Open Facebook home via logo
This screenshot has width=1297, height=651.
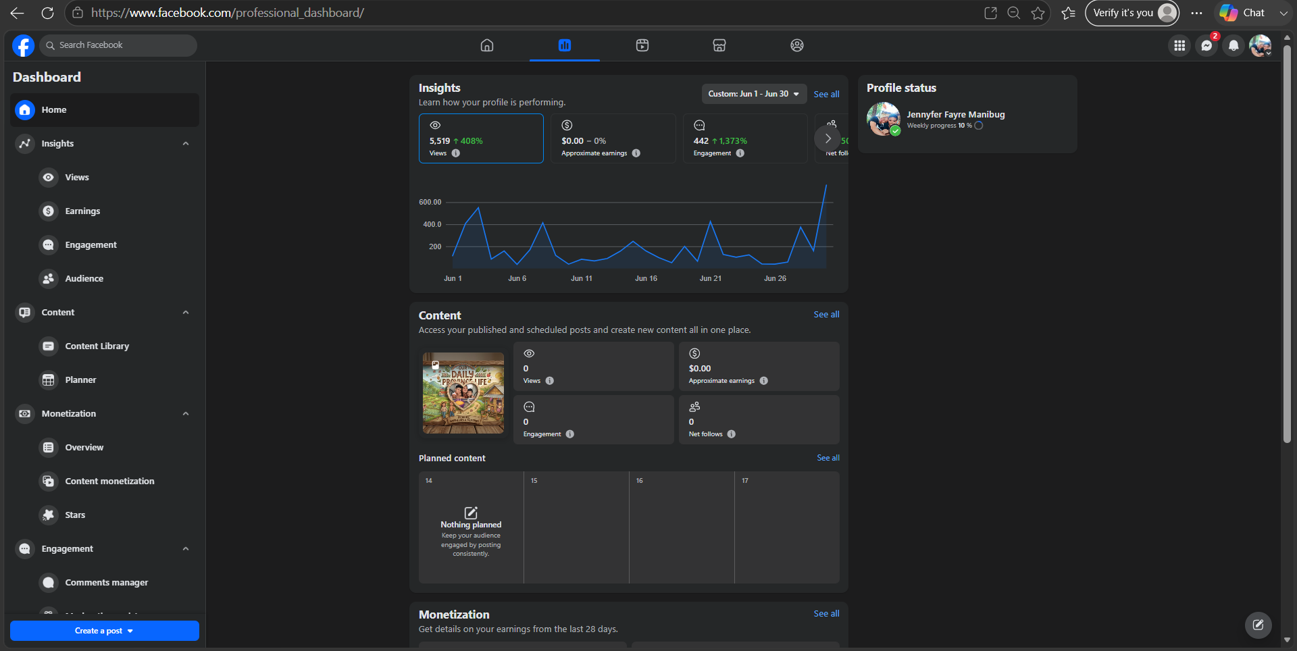click(x=23, y=45)
